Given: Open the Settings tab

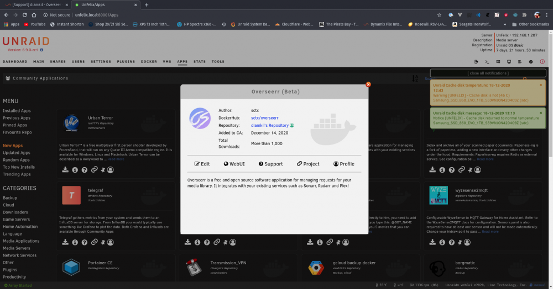Looking at the screenshot, I should click(x=101, y=62).
